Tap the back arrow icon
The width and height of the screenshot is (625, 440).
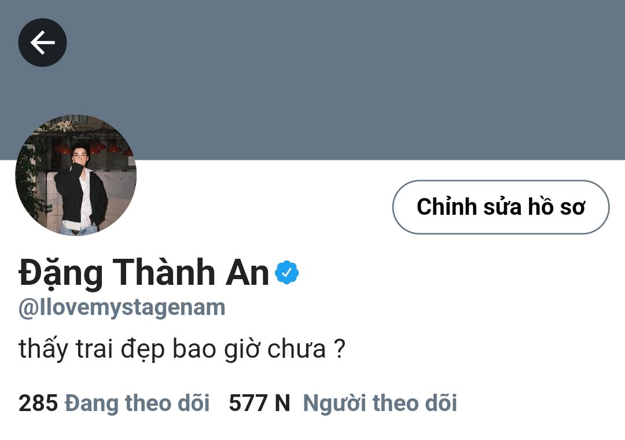pos(42,42)
